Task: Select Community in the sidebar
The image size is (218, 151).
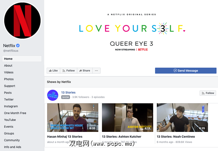Action: click(x=12, y=140)
